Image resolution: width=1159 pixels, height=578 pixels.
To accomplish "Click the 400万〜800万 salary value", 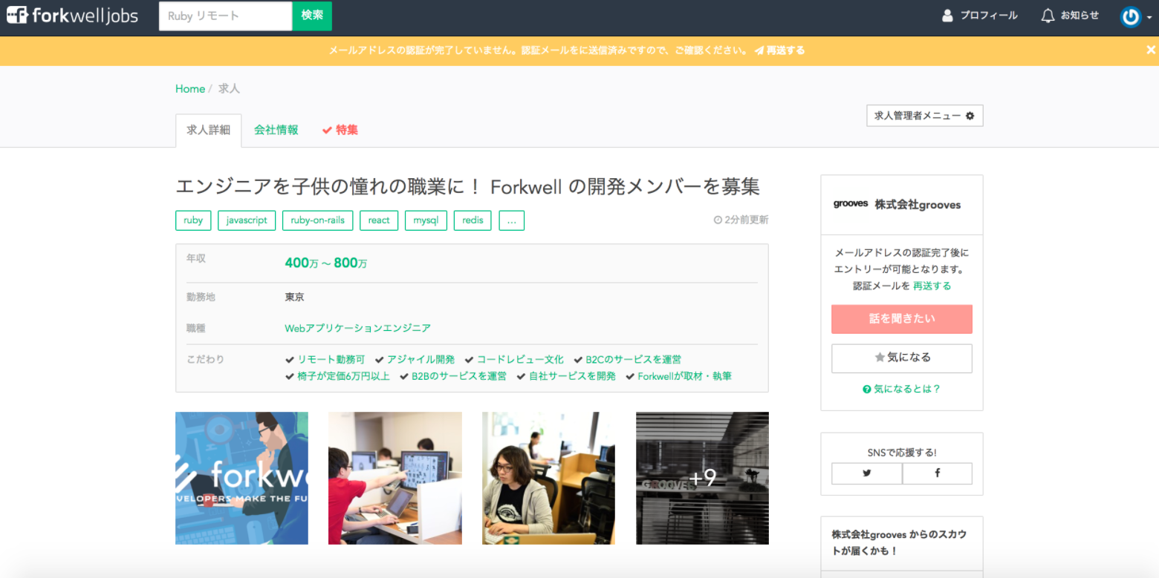I will [326, 263].
